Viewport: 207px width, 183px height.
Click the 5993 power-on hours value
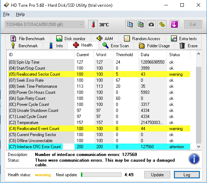(145, 92)
